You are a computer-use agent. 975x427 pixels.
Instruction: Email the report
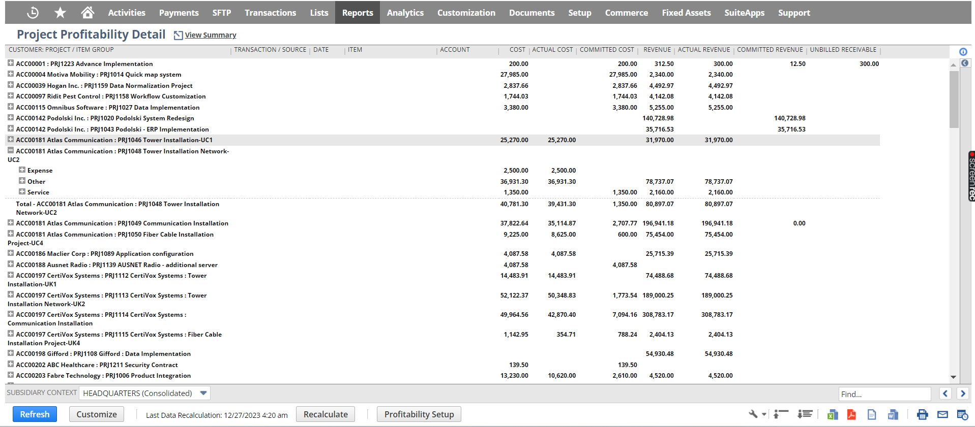point(942,415)
